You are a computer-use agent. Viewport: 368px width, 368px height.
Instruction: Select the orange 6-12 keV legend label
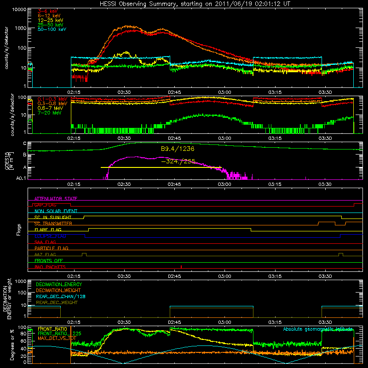(49, 16)
